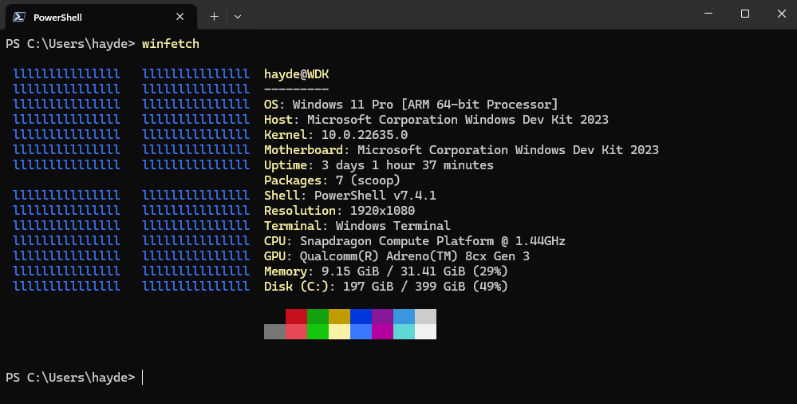Viewport: 797px width, 404px height.
Task: Click the gold yellow color block
Action: click(340, 316)
